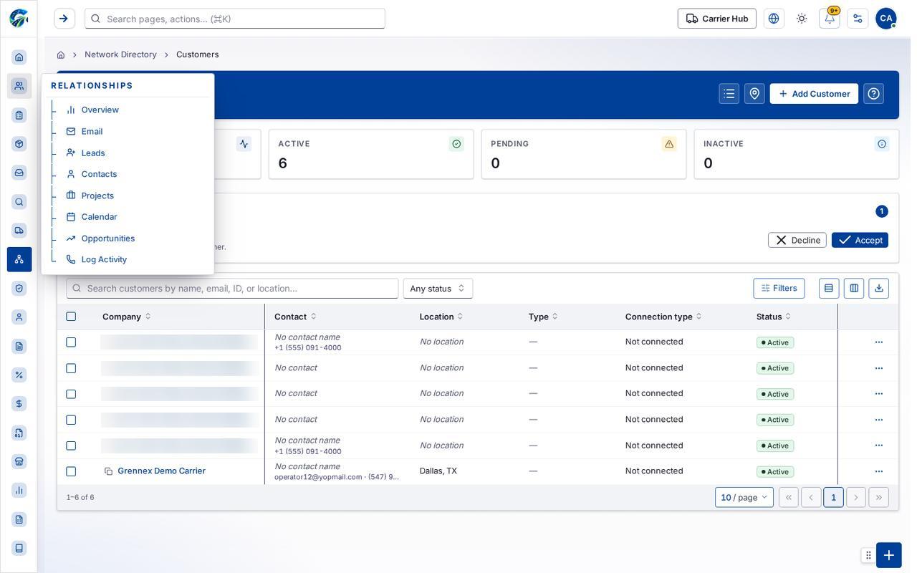Click the Active card check-circle icon

pos(456,144)
